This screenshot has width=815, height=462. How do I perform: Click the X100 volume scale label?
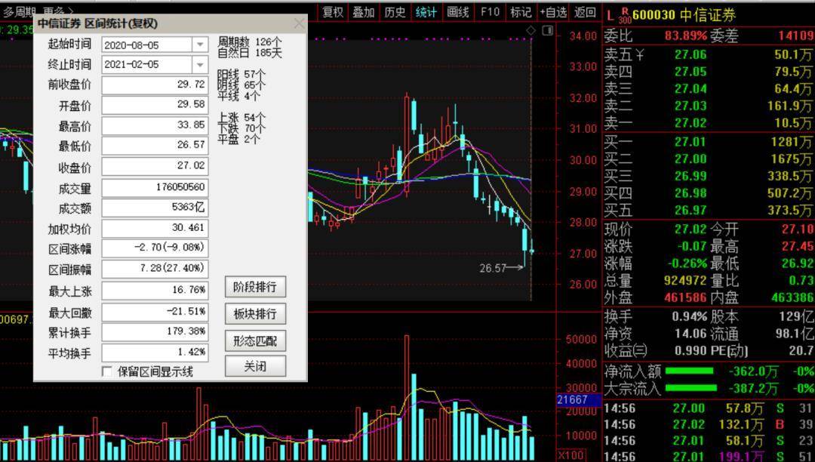[x=570, y=454]
